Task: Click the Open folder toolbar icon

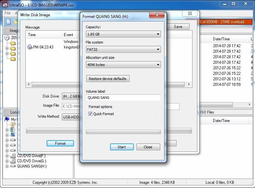Action: pyautogui.click(x=16, y=22)
